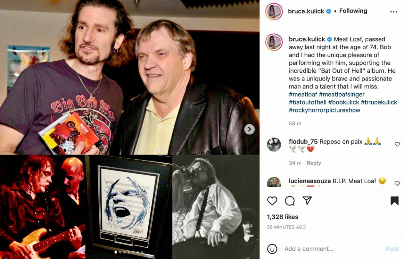
Task: Reply to flodub_75's comment
Action: pyautogui.click(x=314, y=163)
